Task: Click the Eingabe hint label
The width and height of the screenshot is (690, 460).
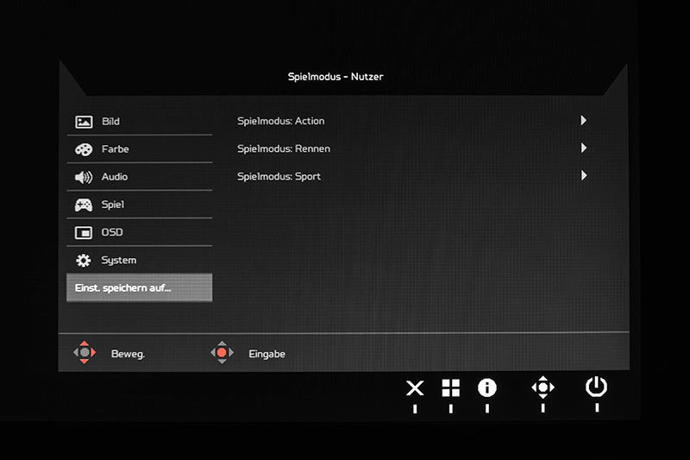Action: (267, 354)
